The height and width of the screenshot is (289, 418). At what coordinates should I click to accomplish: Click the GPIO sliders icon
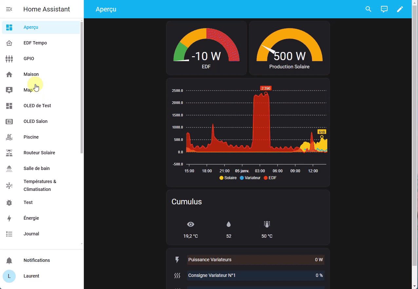point(9,59)
